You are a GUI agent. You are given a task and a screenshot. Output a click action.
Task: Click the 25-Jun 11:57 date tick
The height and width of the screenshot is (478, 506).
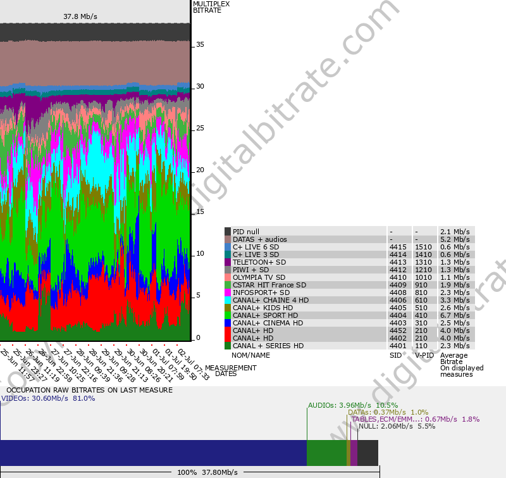coord(17,364)
